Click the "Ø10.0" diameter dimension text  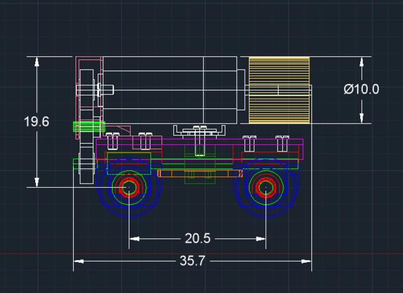tap(361, 89)
